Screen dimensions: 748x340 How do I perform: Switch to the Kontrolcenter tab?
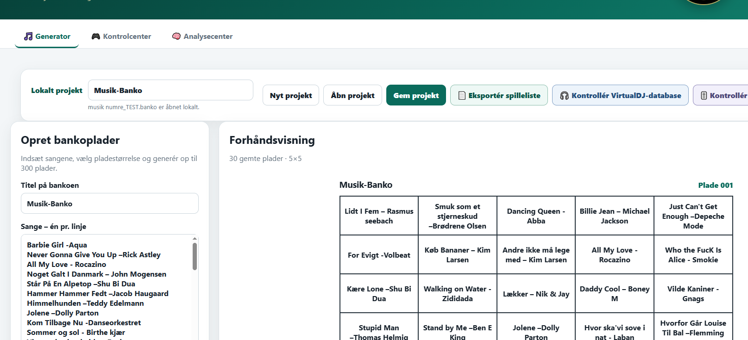[x=121, y=36]
